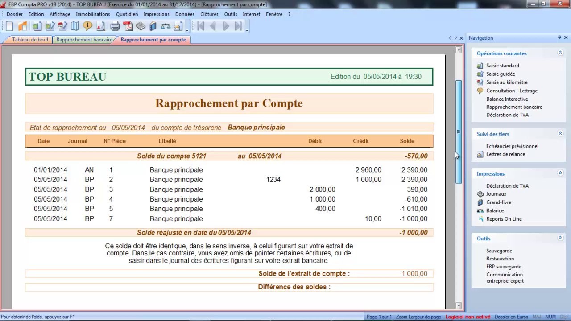Click the envelope letter toolbar icon
Image resolution: width=571 pixels, height=321 pixels.
tap(178, 26)
